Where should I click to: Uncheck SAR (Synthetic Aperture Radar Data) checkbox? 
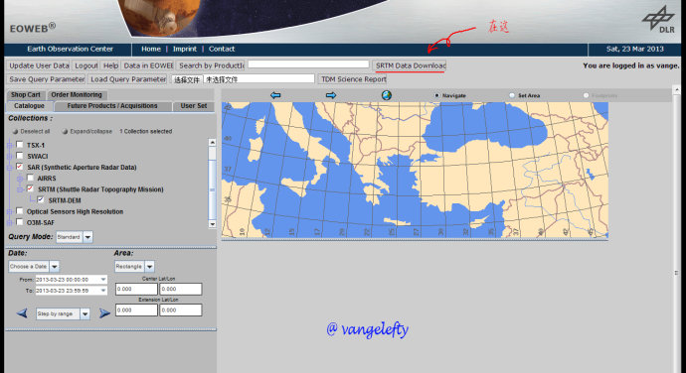point(20,167)
